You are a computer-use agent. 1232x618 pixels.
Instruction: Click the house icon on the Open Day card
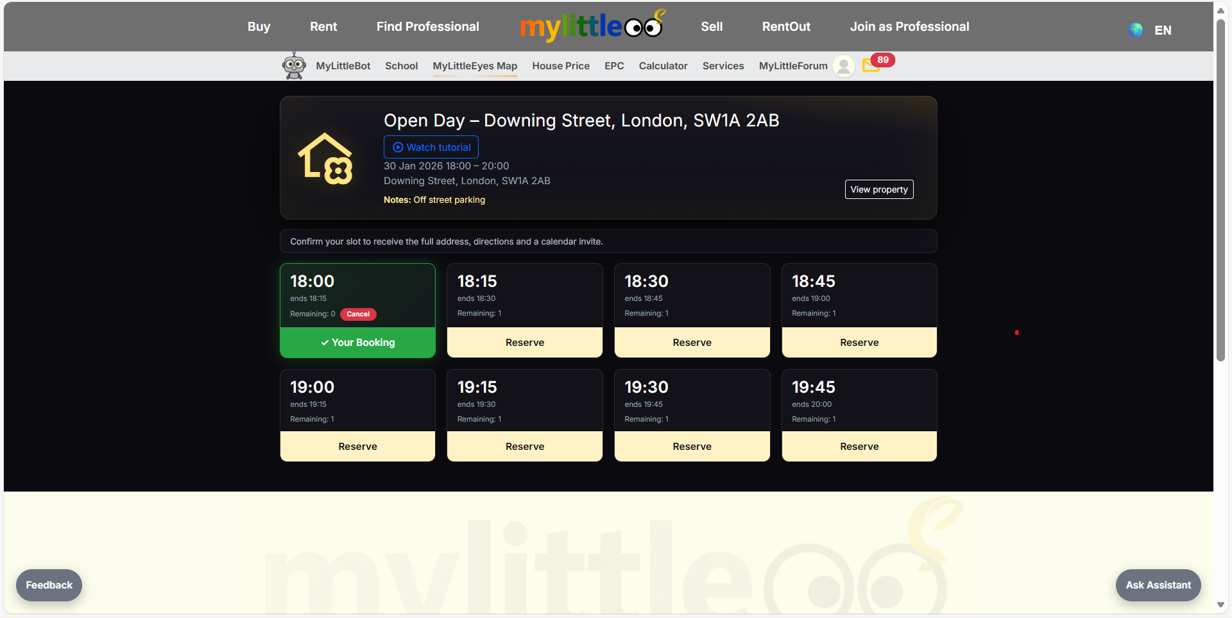coord(325,159)
